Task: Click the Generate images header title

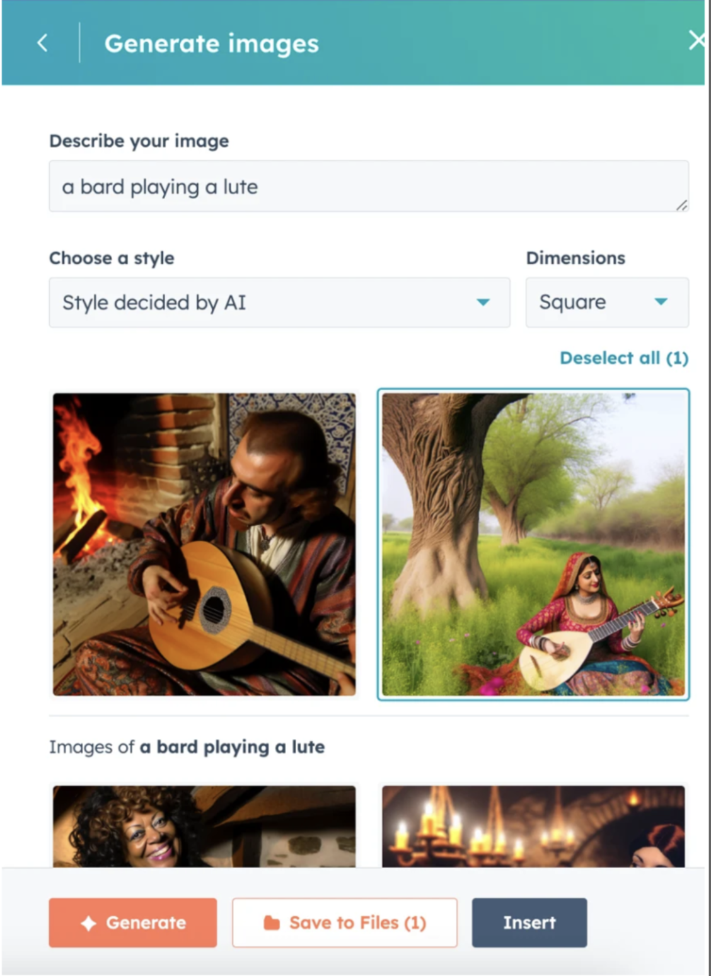Action: coord(212,44)
